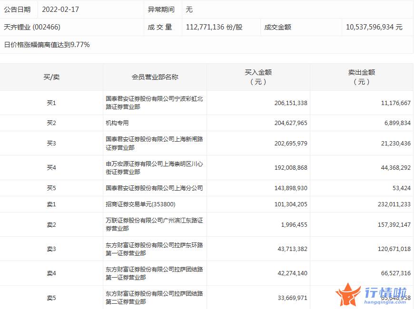Click the announcement date 2022-02-17
Viewport: 414px width, 309px height.
[60, 10]
